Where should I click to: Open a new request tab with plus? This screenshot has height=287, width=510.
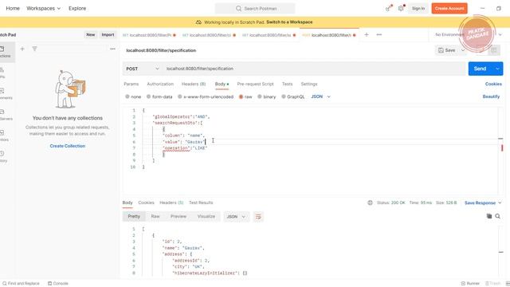click(367, 34)
